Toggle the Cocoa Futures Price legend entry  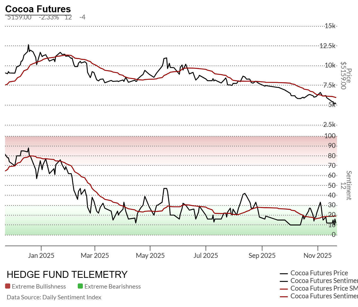[x=319, y=273]
